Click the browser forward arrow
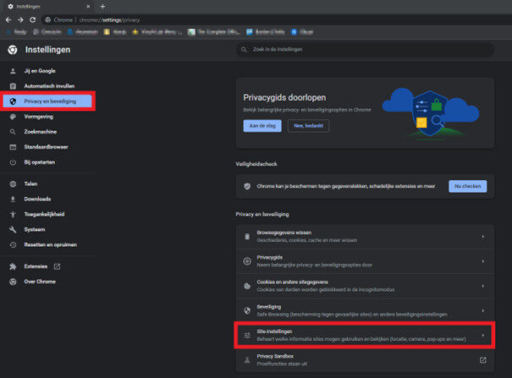This screenshot has width=512, height=378. 20,20
